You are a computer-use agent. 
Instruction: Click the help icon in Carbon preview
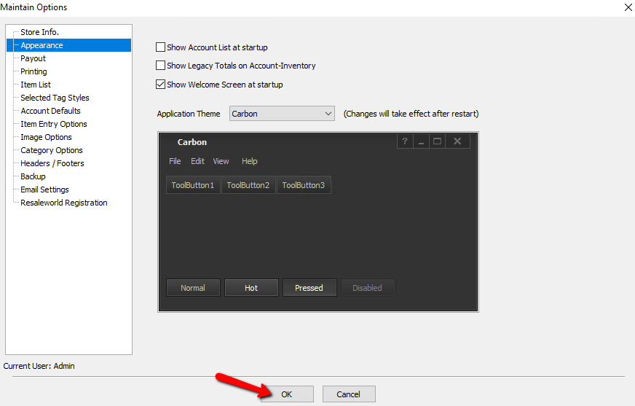click(x=405, y=141)
